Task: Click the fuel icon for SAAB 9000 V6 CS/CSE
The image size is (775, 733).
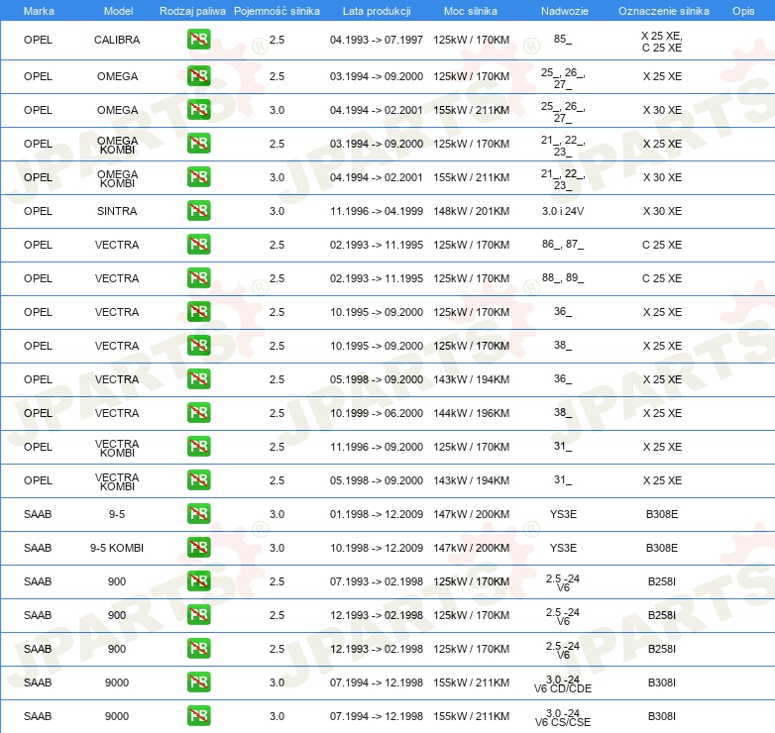Action: click(x=198, y=716)
